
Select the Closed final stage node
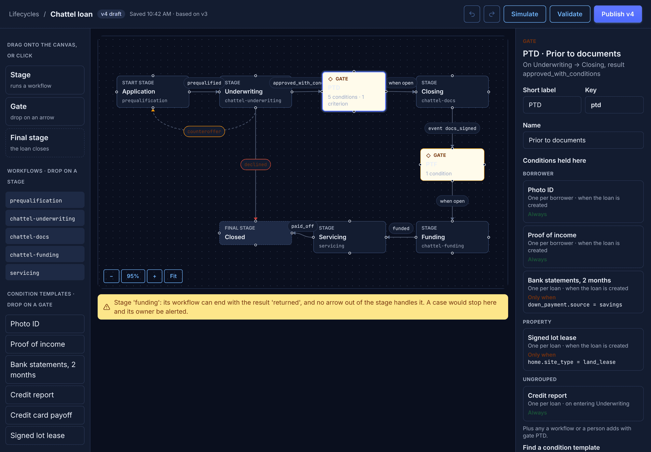click(x=255, y=233)
